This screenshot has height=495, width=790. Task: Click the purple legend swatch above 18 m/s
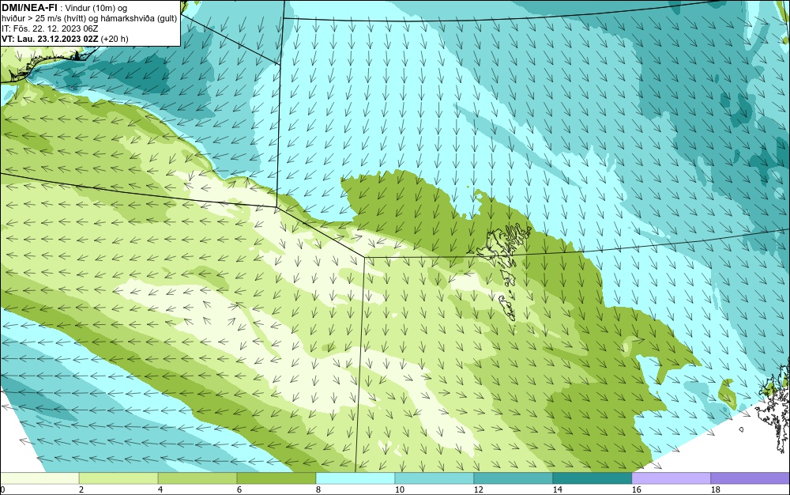(x=750, y=478)
